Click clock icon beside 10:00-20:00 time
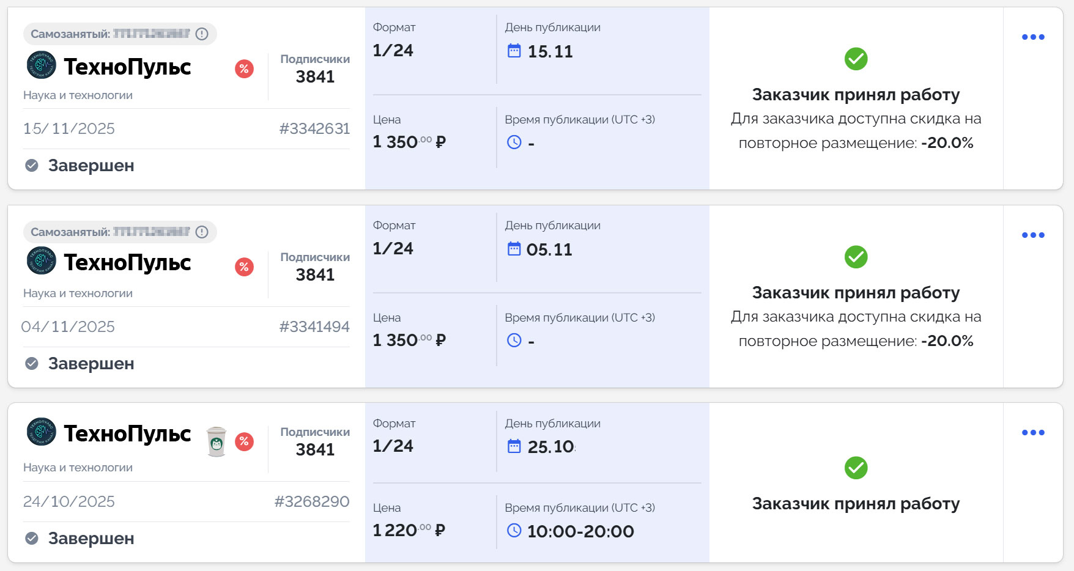 click(x=514, y=531)
